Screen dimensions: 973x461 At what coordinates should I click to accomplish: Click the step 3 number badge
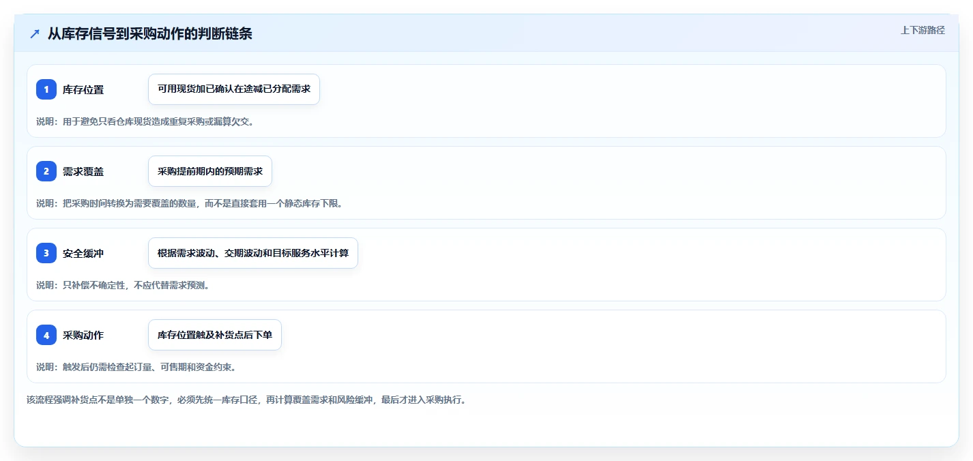click(x=46, y=253)
